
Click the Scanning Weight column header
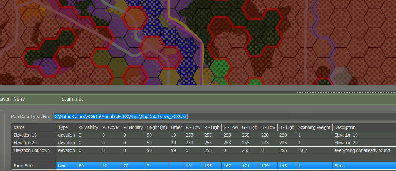click(314, 127)
